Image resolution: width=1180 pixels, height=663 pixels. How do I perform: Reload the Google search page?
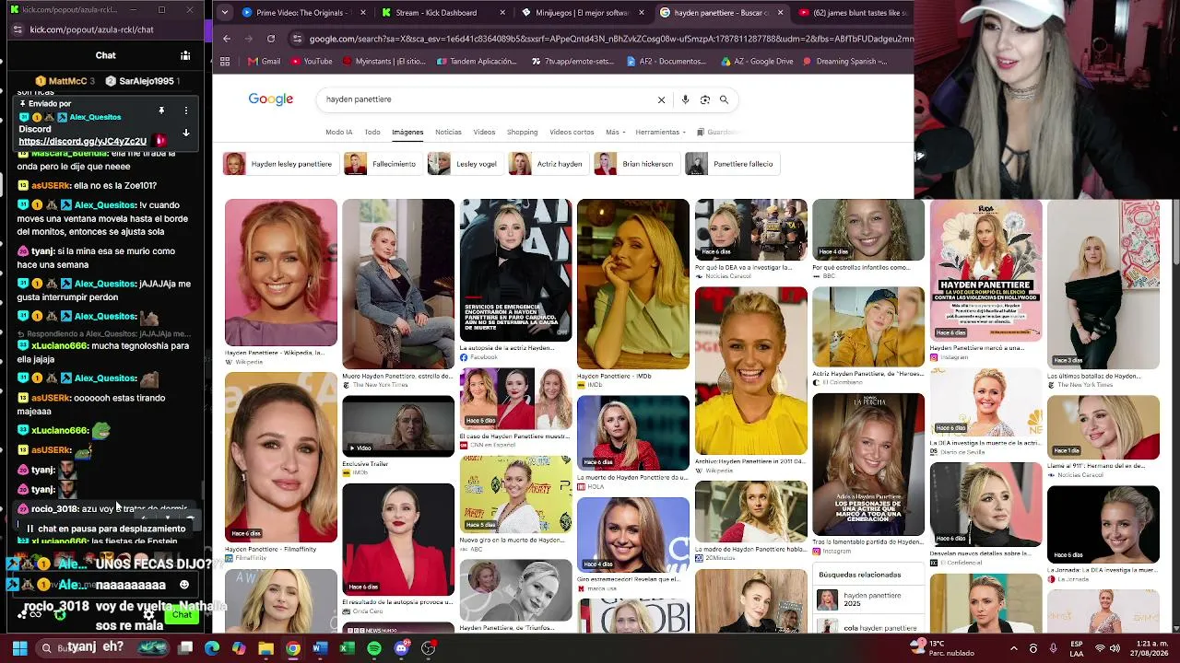tap(271, 39)
